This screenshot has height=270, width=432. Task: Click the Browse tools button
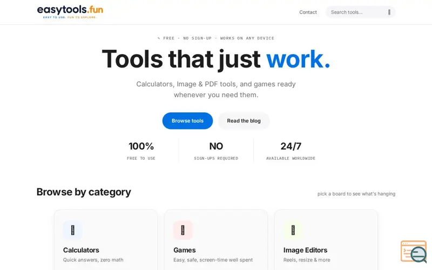click(187, 120)
